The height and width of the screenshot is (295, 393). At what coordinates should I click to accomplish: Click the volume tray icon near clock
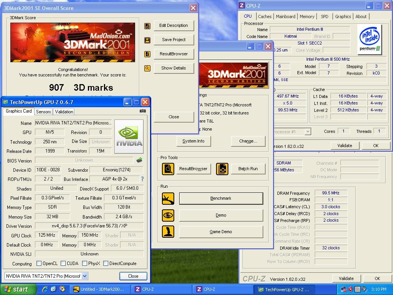pos(364,289)
